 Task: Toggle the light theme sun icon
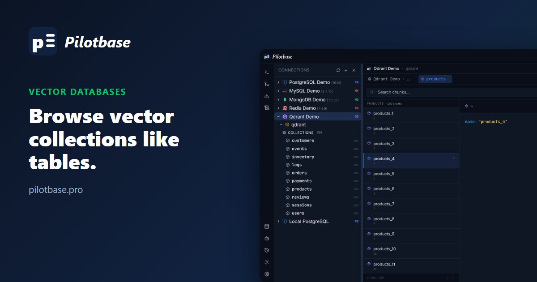tap(267, 262)
